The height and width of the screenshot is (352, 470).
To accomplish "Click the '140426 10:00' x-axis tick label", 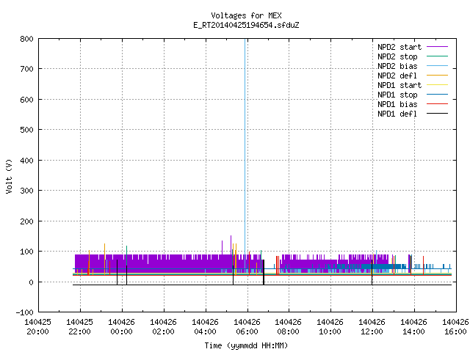I will tap(330, 327).
